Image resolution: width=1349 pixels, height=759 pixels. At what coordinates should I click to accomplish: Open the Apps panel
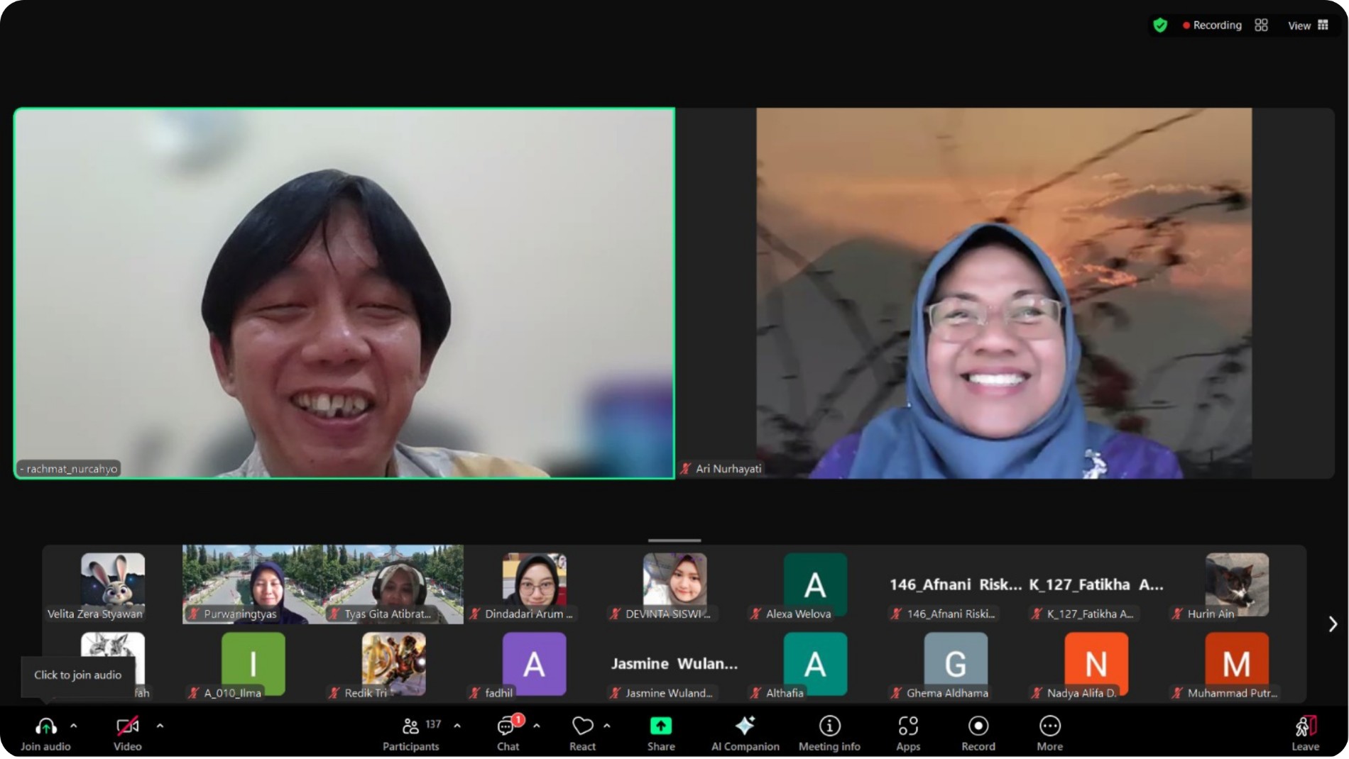(x=908, y=733)
